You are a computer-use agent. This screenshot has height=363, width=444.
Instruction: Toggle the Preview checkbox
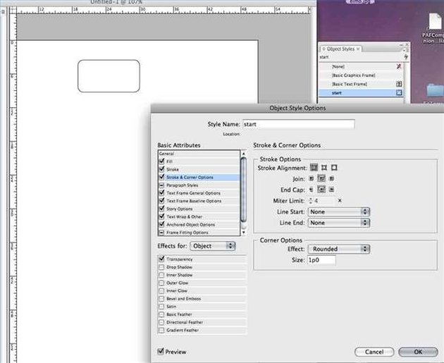(x=161, y=352)
